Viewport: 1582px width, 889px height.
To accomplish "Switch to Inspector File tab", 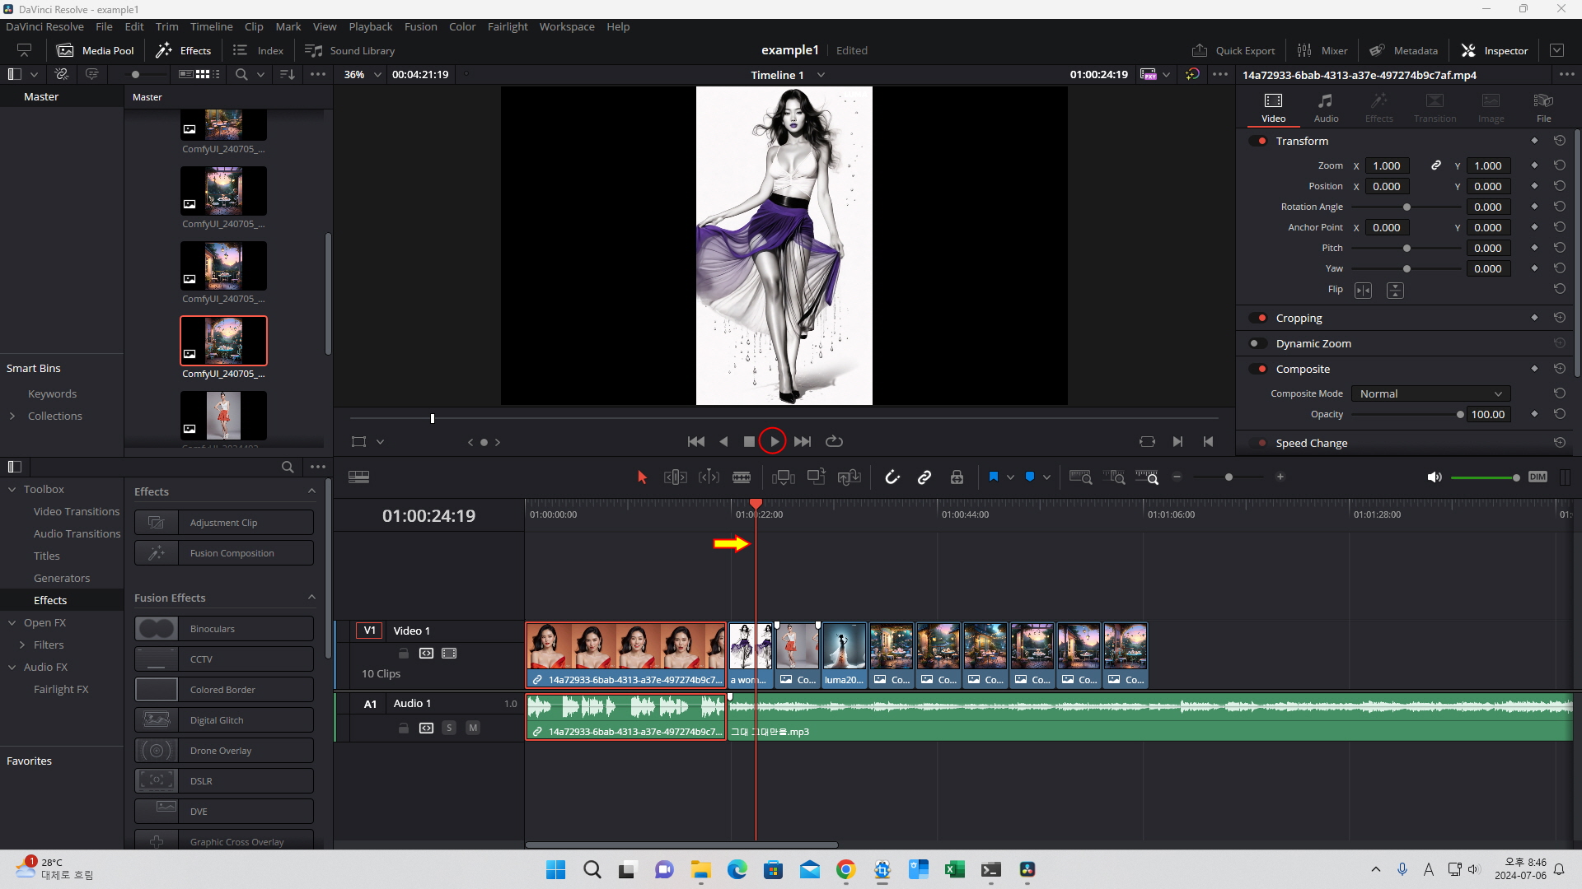I will coord(1543,108).
